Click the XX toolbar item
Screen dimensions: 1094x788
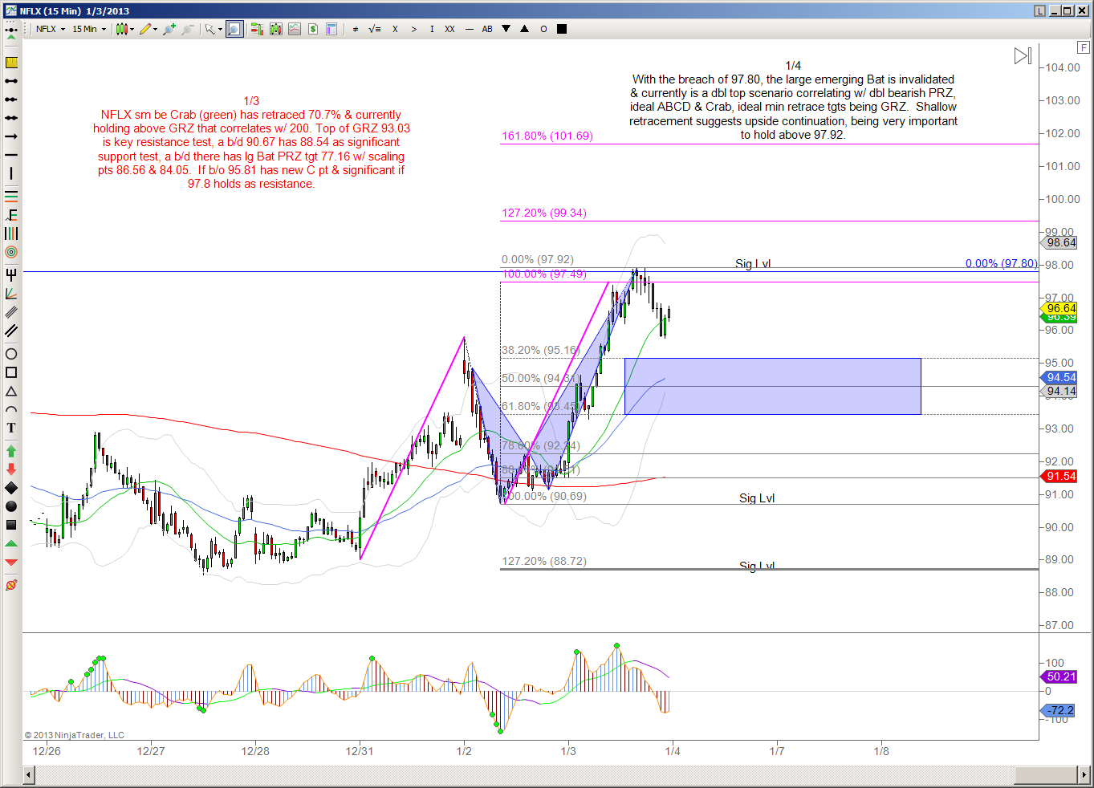coord(449,29)
